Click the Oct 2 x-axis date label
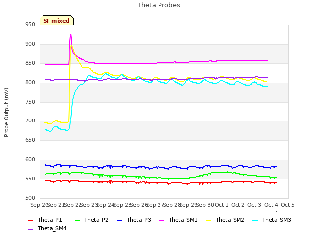Image resolution: width=318 pixels, height=238 pixels. pyautogui.click(x=238, y=205)
